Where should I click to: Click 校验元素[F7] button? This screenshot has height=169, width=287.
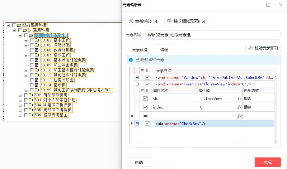(263, 48)
